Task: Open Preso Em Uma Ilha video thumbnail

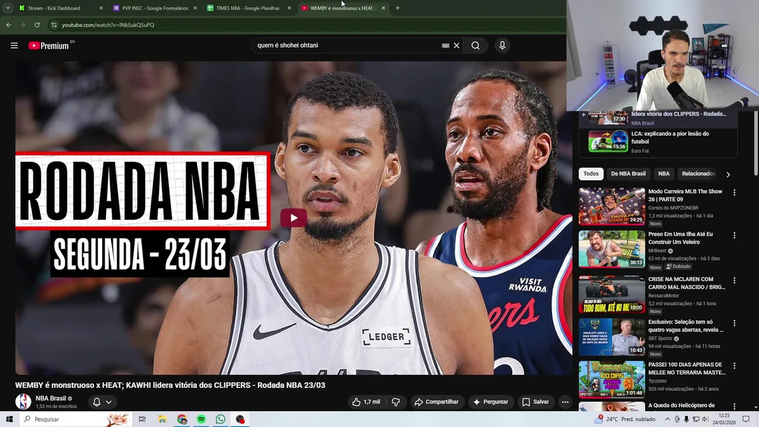Action: point(611,249)
